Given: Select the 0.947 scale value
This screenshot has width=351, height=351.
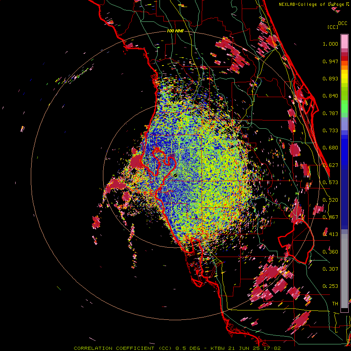Looking at the screenshot, I should coord(330,61).
